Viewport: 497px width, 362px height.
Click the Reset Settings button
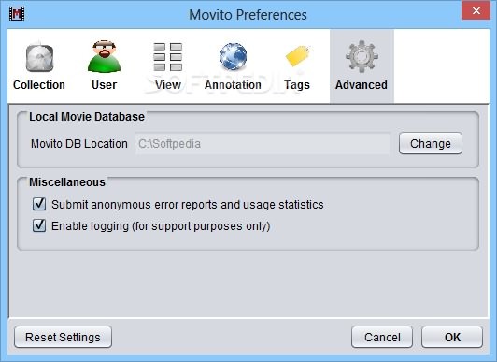(x=63, y=337)
